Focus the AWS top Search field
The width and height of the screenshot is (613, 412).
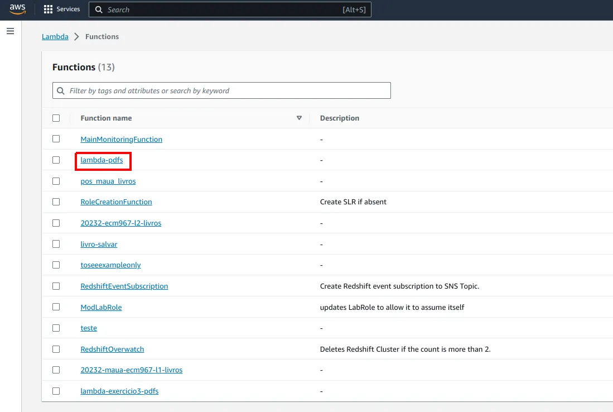coord(230,10)
